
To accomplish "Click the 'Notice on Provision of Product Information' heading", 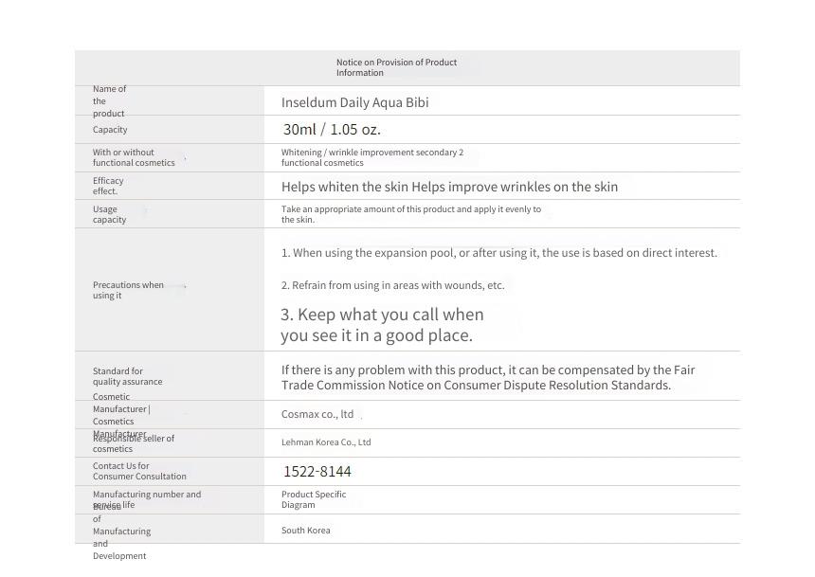I will [396, 67].
